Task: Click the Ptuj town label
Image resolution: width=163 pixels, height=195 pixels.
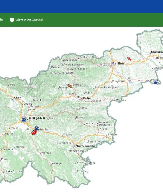Action: 131,78
